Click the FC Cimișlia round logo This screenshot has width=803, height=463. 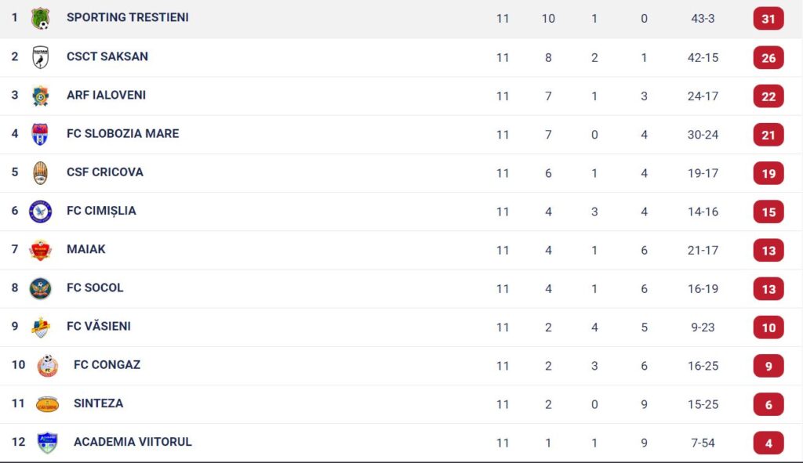coord(40,212)
